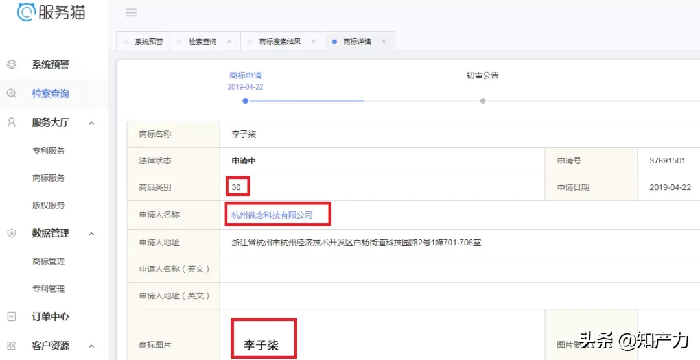Toggle the hamburger menu icon

tap(131, 12)
